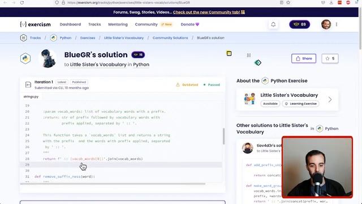Click browser back arrow

point(5,2)
